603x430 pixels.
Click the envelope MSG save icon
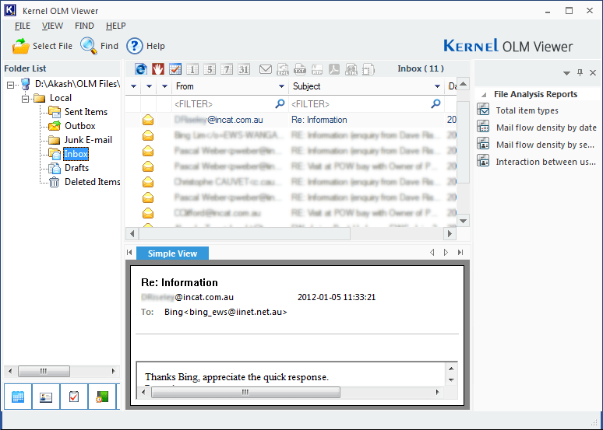(266, 69)
